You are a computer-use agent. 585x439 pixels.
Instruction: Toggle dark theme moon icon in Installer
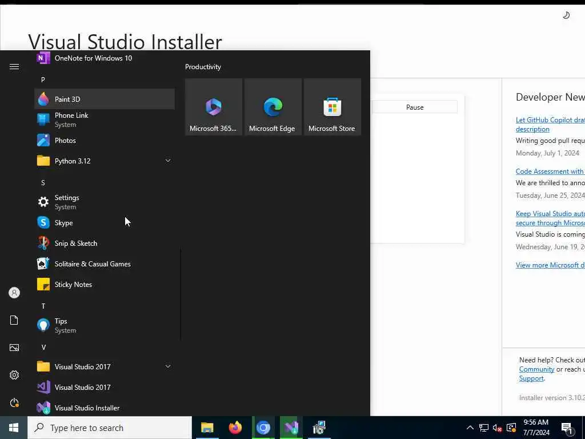pyautogui.click(x=566, y=15)
